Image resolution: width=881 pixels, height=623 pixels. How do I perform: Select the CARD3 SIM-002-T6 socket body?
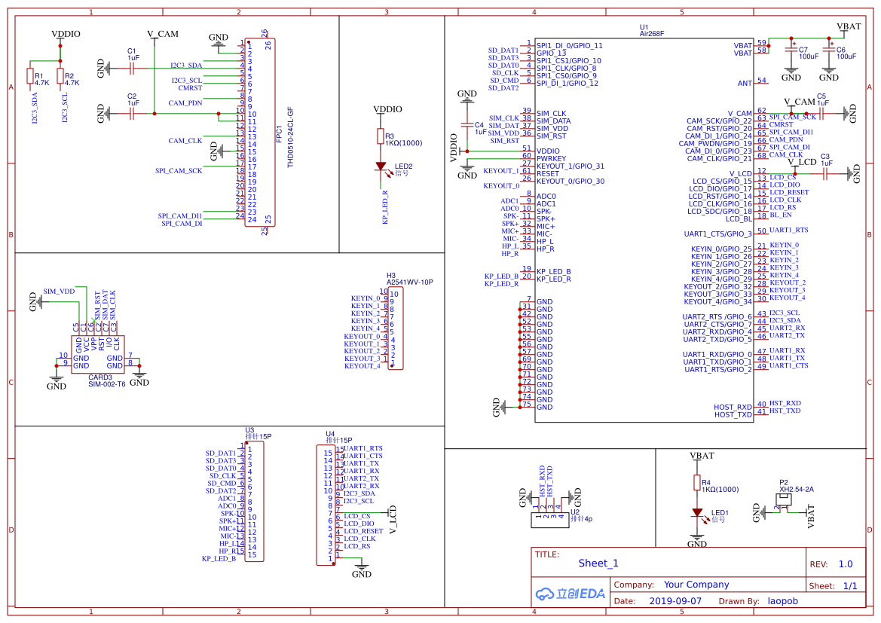tap(98, 355)
